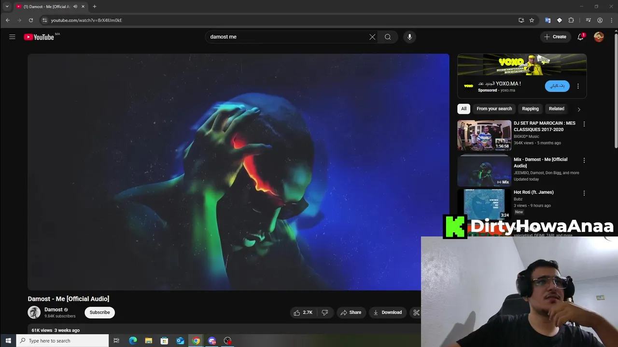
Task: Mute the tab via speaker icon
Action: click(75, 6)
